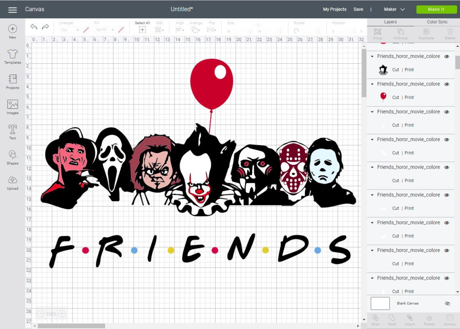460x329 pixels.
Task: Hide the layer with clown hair thumbnail
Action: (447, 56)
